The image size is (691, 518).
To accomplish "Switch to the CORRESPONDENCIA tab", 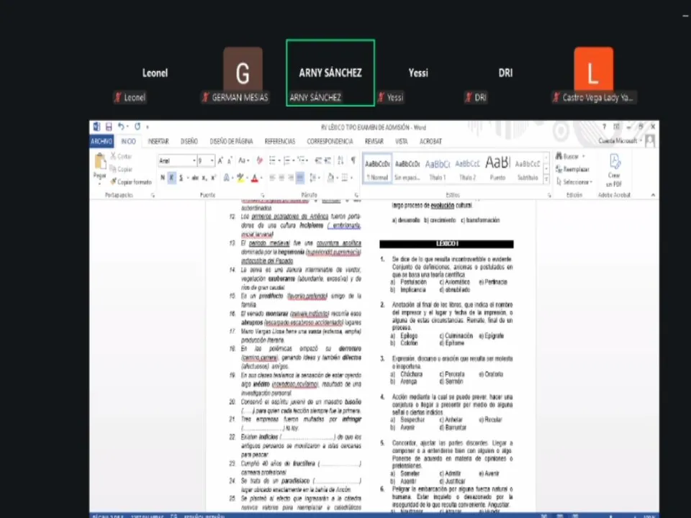I will (x=330, y=141).
